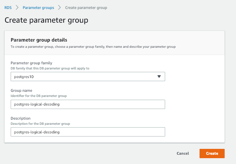Click the 'DB family that this DB parameter group' hint
This screenshot has width=236, height=164.
pos(50,68)
